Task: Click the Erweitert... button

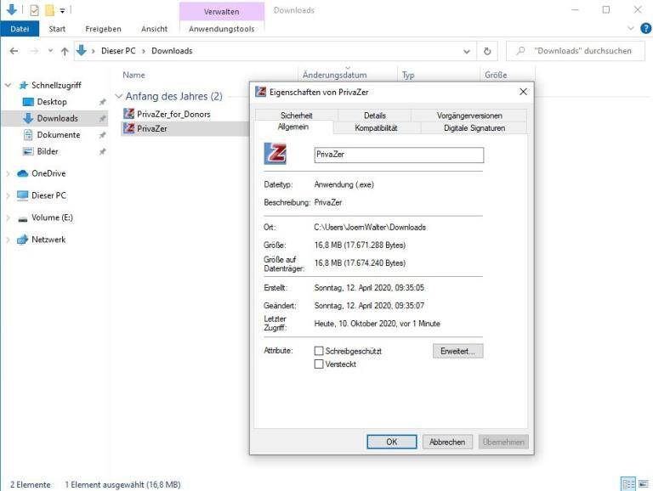Action: click(x=457, y=351)
